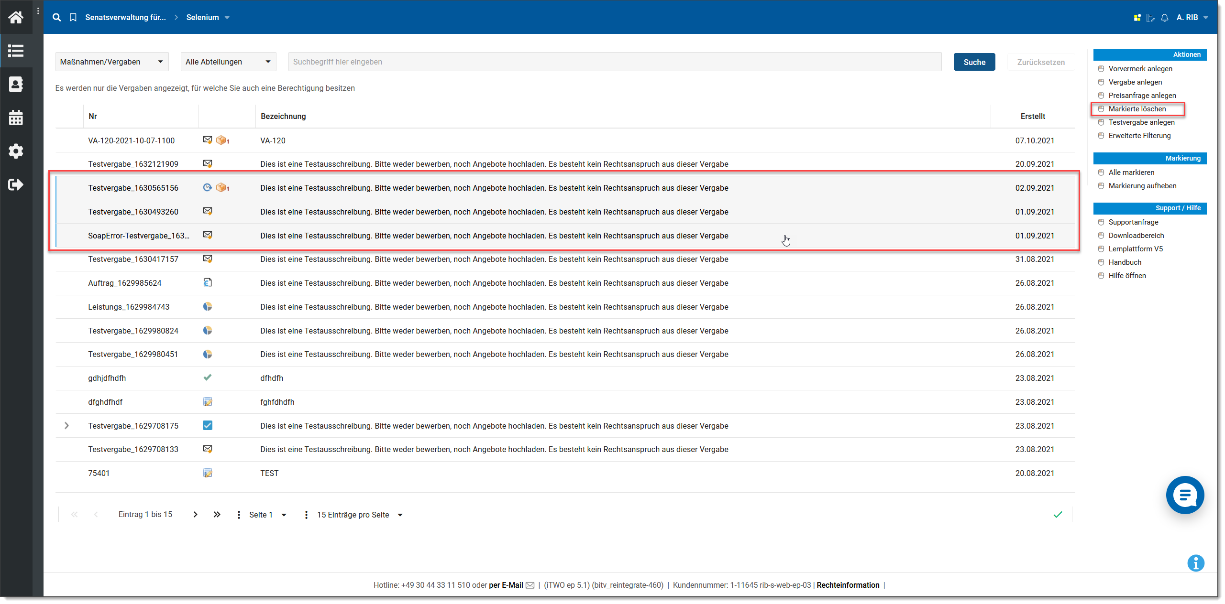Open the Home icon in sidebar
The width and height of the screenshot is (1225, 604).
[16, 17]
